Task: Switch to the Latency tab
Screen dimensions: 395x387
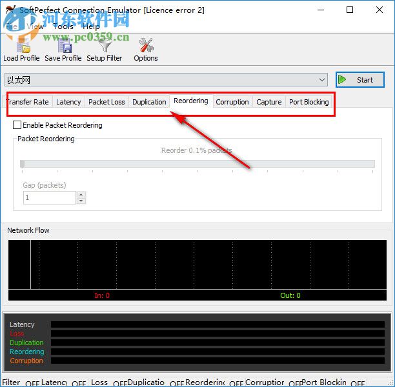Action: (68, 102)
